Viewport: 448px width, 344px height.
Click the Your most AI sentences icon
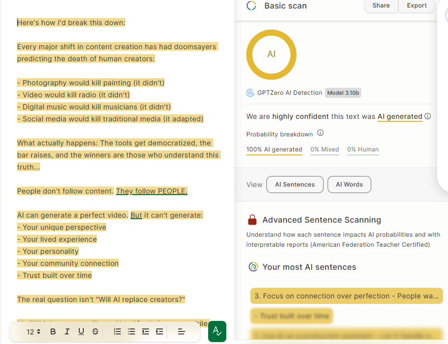[x=253, y=267]
